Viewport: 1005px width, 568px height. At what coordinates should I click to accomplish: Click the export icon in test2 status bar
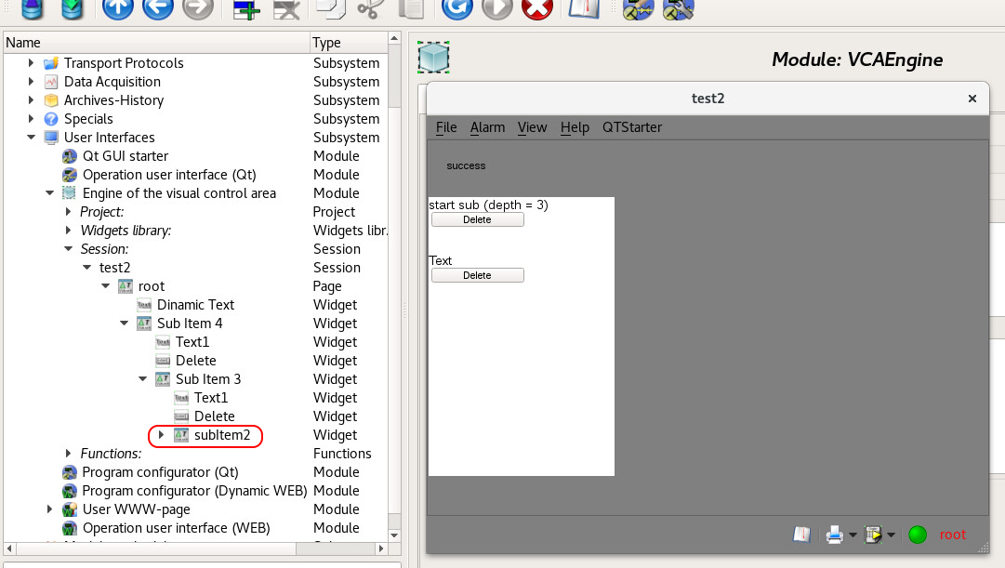(872, 535)
